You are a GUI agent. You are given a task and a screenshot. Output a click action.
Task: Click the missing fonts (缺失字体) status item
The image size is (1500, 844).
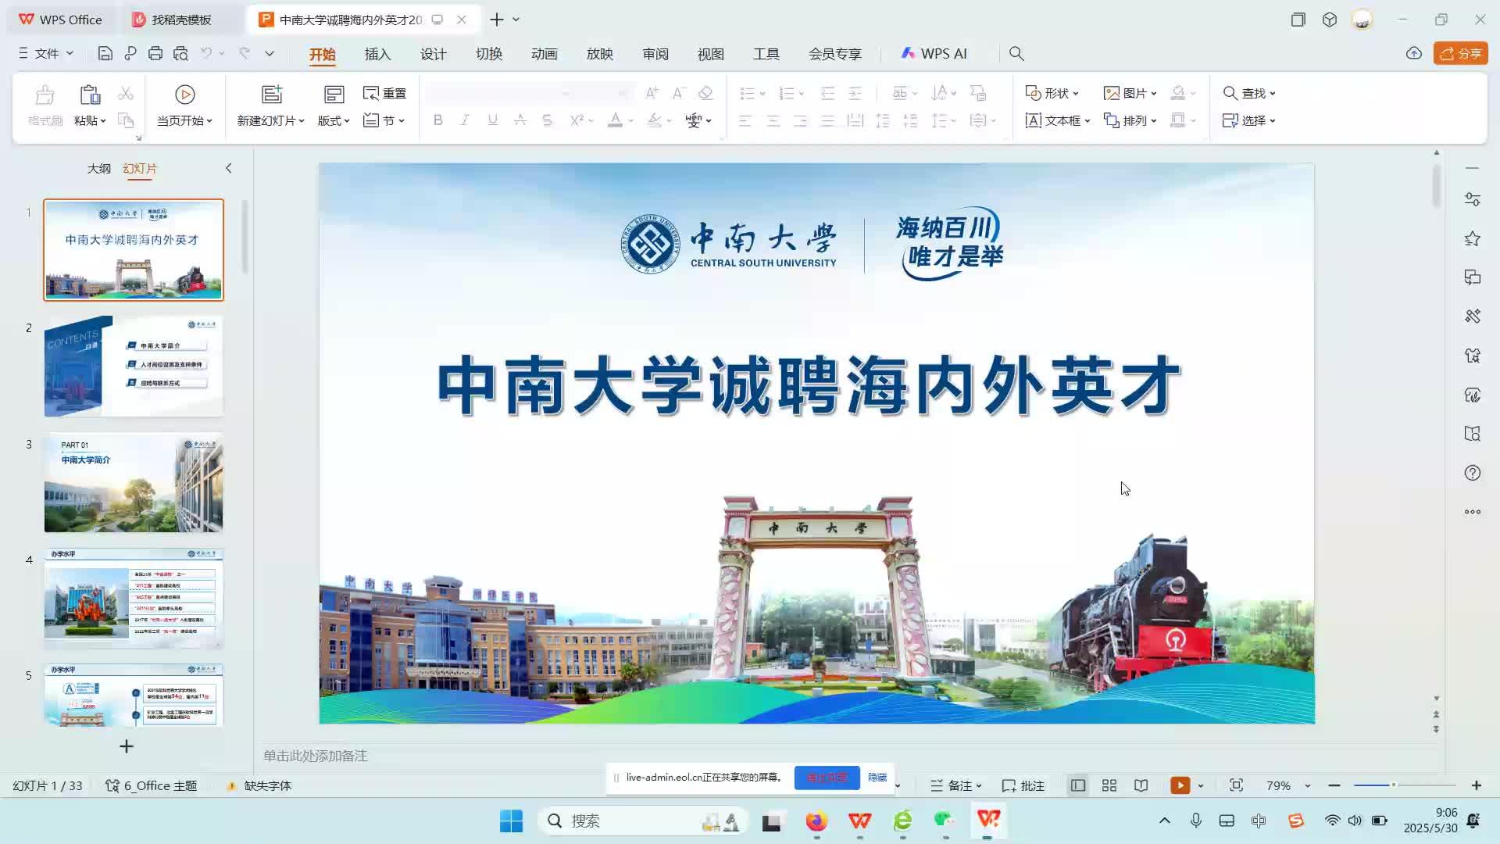click(259, 785)
